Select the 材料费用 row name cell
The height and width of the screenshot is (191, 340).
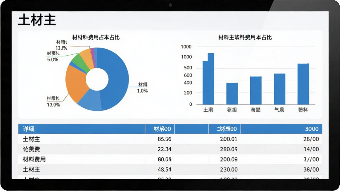click(82, 159)
